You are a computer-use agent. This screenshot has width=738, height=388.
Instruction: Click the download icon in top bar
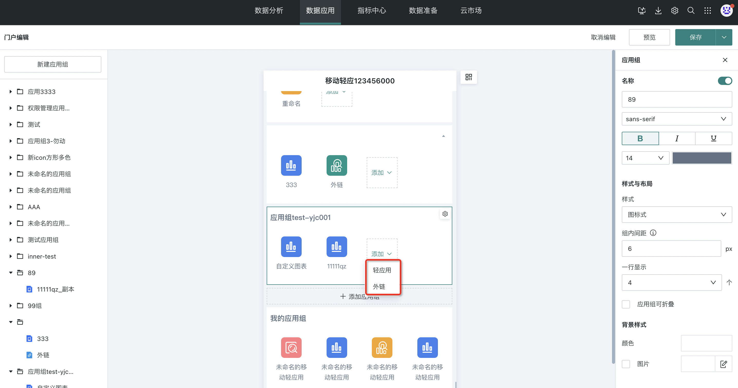point(658,11)
